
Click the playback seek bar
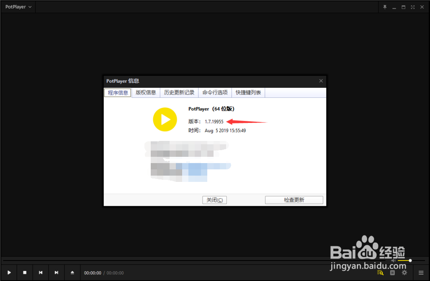pyautogui.click(x=195, y=260)
